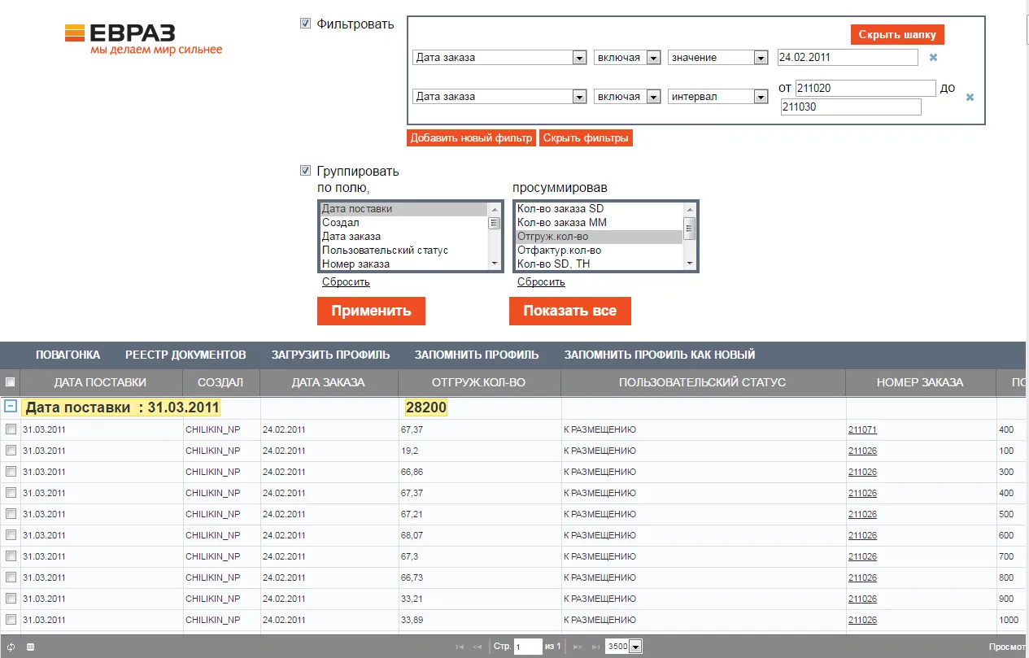Image resolution: width=1029 pixels, height=658 pixels.
Task: Remove the first filter row with X
Action: coord(933,58)
